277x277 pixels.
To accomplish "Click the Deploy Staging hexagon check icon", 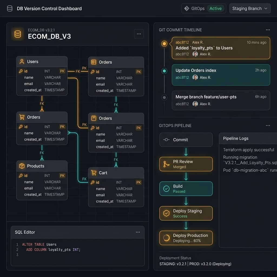I will pyautogui.click(x=166, y=213).
